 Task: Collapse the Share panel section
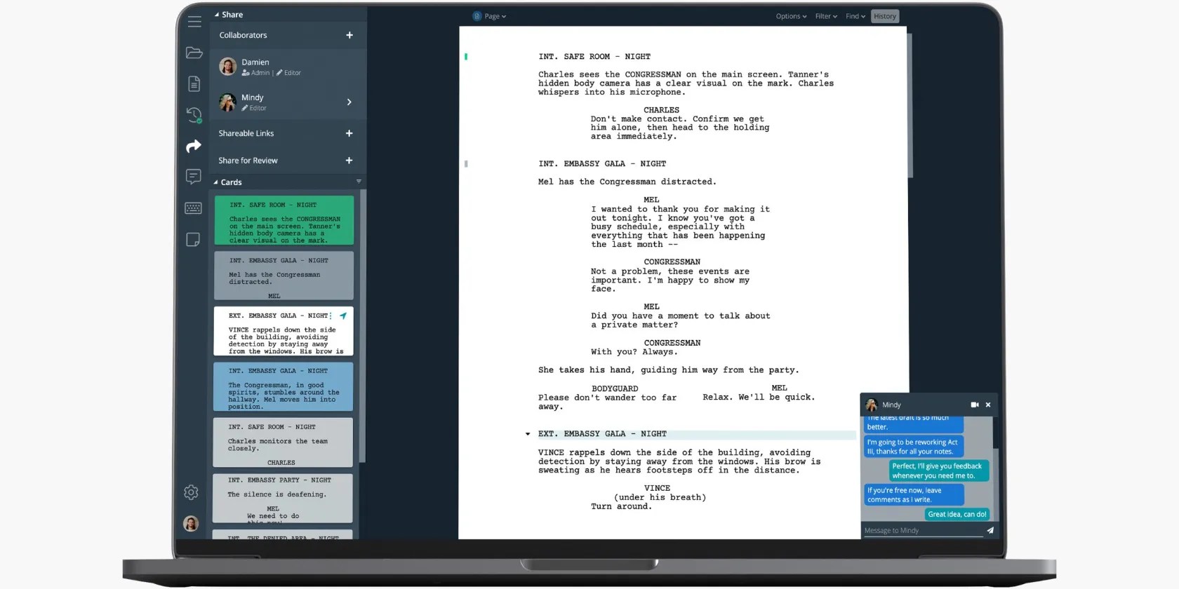pyautogui.click(x=217, y=15)
